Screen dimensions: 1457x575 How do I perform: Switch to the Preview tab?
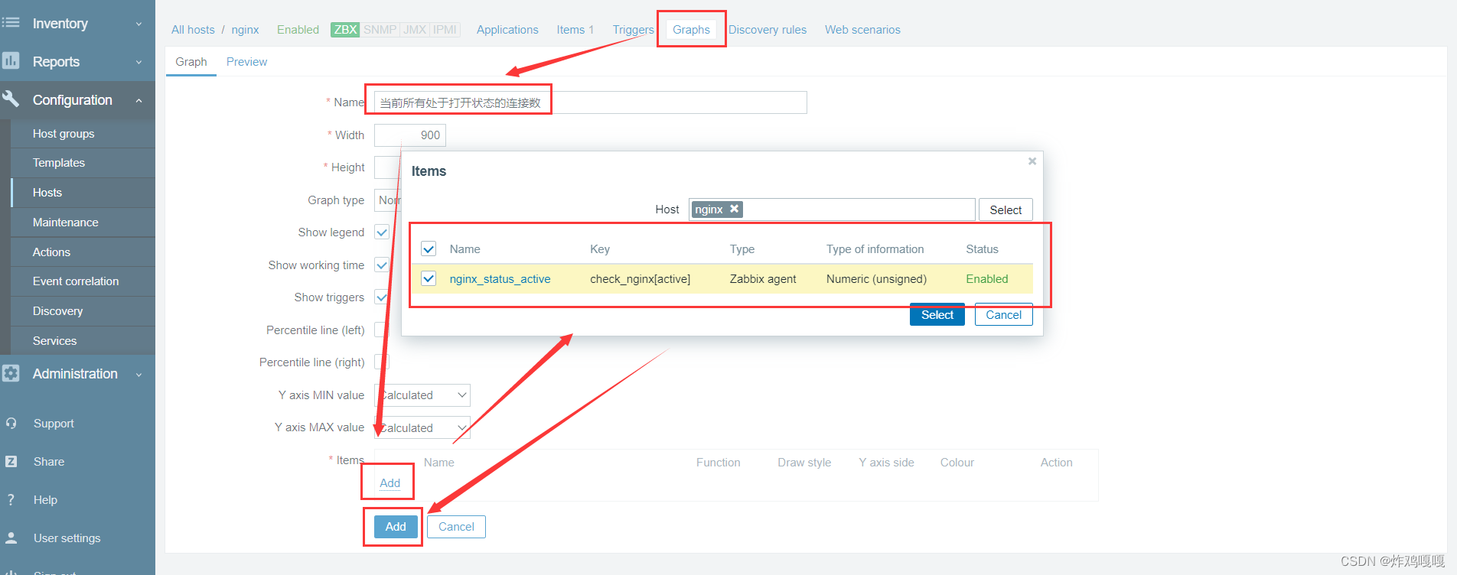click(x=246, y=62)
